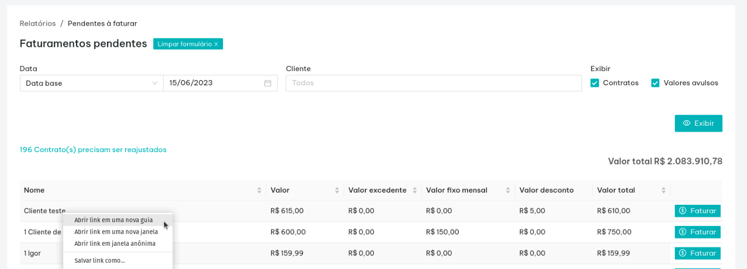Open the Cliente selection field

[x=433, y=83]
